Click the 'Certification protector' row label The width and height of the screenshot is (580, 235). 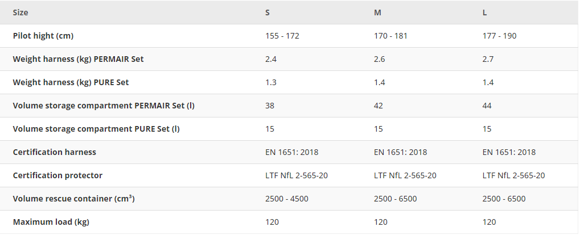[57, 175]
